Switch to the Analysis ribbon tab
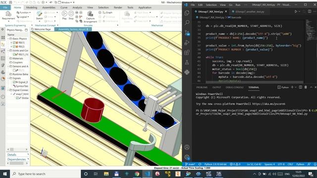 (x=77, y=7)
